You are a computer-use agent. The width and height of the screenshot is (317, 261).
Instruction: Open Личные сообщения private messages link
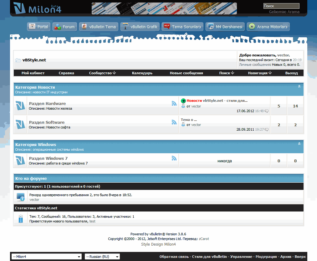[x=254, y=65]
